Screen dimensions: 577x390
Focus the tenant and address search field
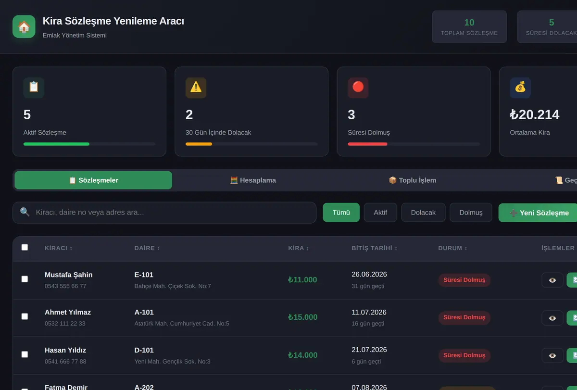coord(164,213)
